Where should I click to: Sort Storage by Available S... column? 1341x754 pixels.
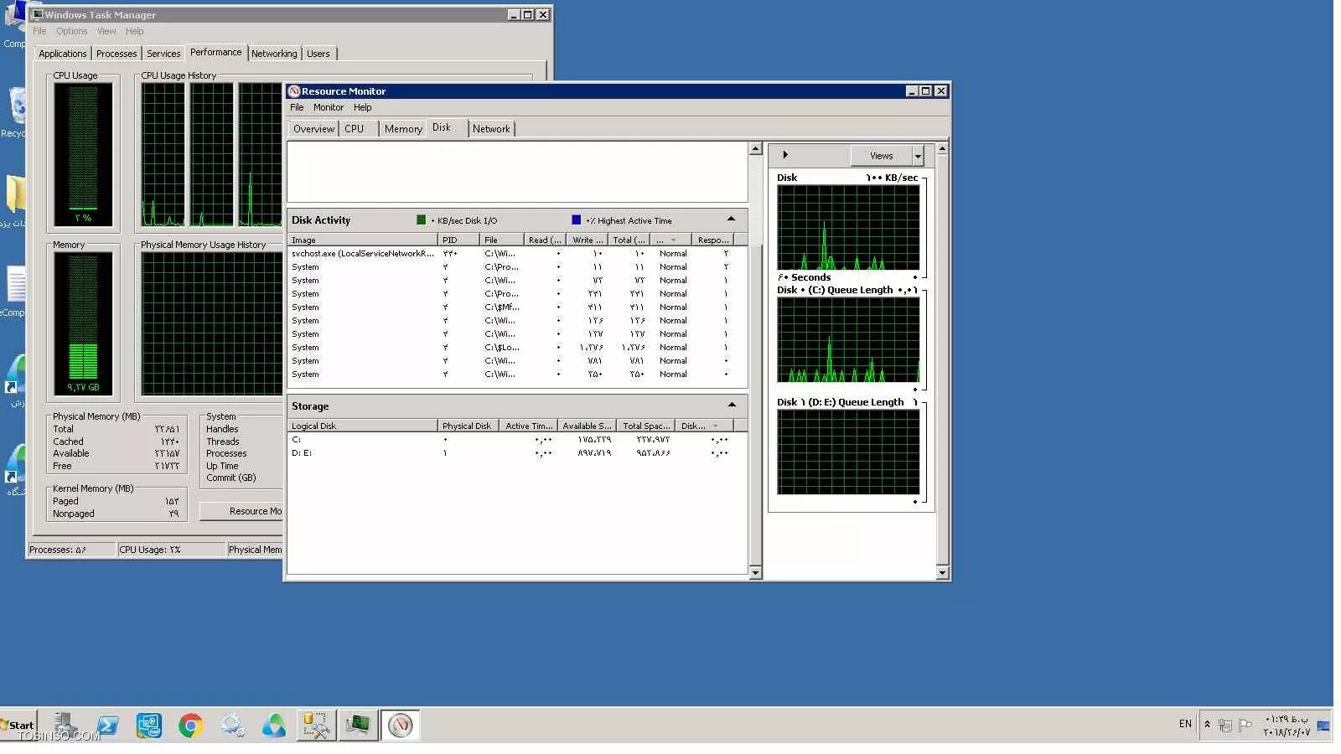point(588,426)
